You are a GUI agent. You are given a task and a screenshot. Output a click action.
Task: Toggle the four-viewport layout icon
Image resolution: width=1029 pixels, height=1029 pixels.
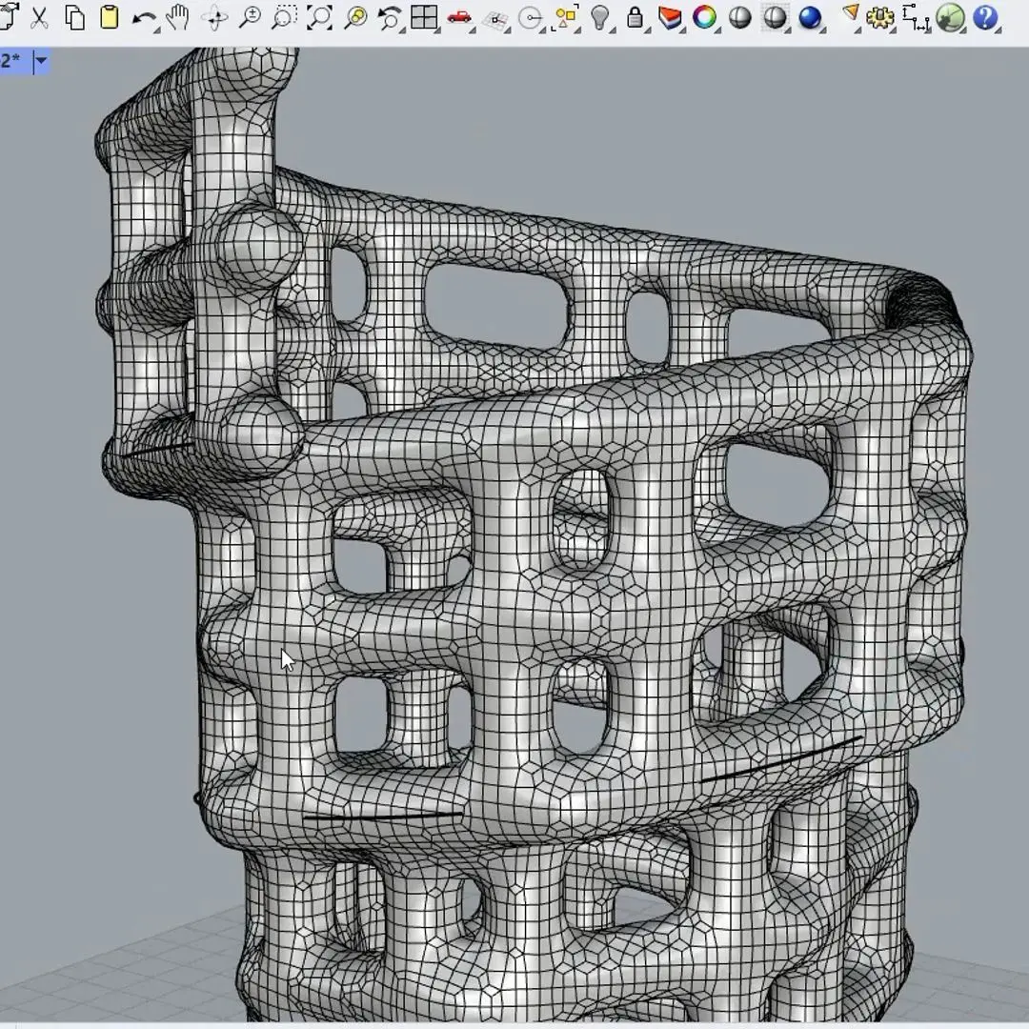point(424,18)
